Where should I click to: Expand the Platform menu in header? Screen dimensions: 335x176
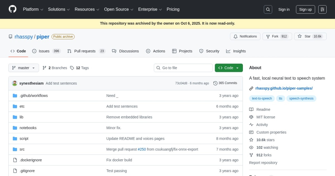coord(33,9)
